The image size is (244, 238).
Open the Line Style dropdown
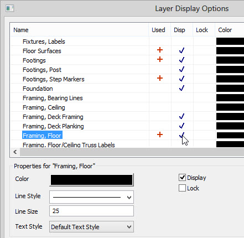(91, 197)
